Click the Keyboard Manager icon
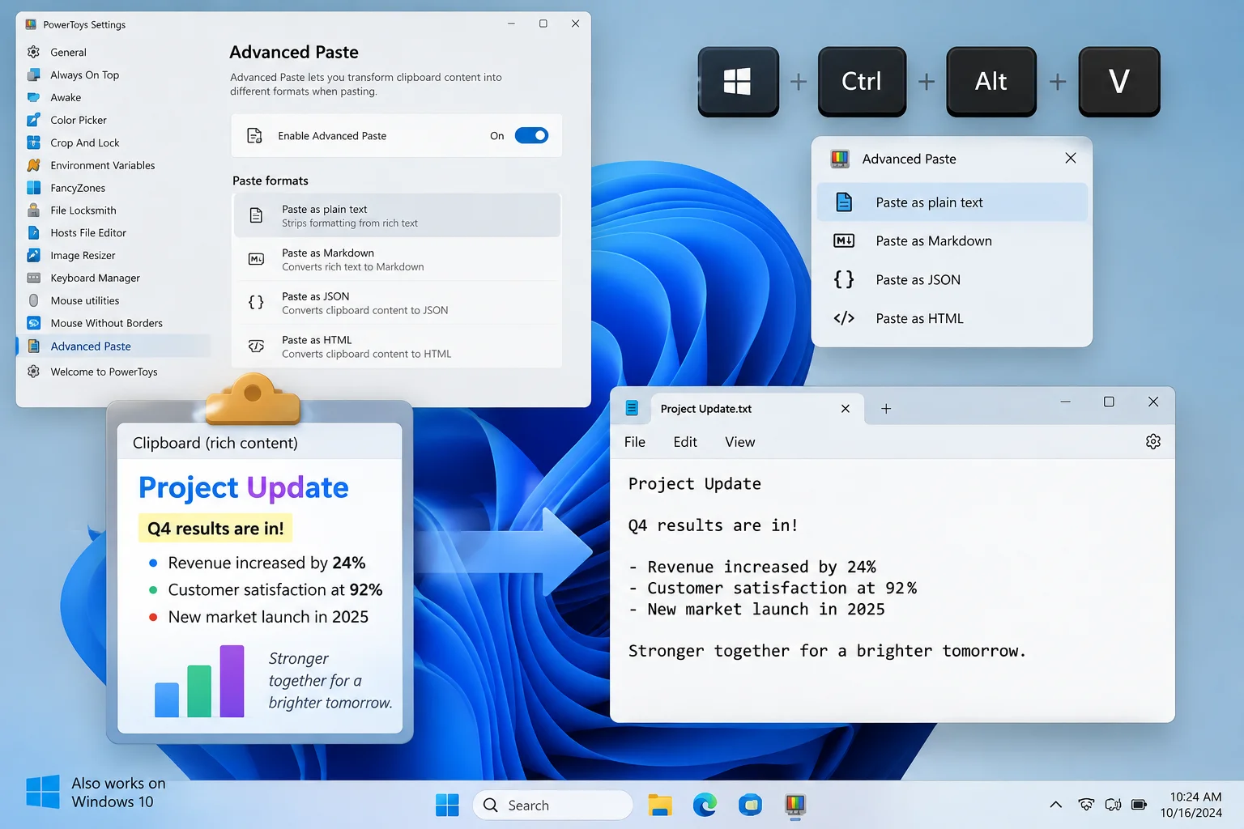The width and height of the screenshot is (1244, 829). click(33, 278)
